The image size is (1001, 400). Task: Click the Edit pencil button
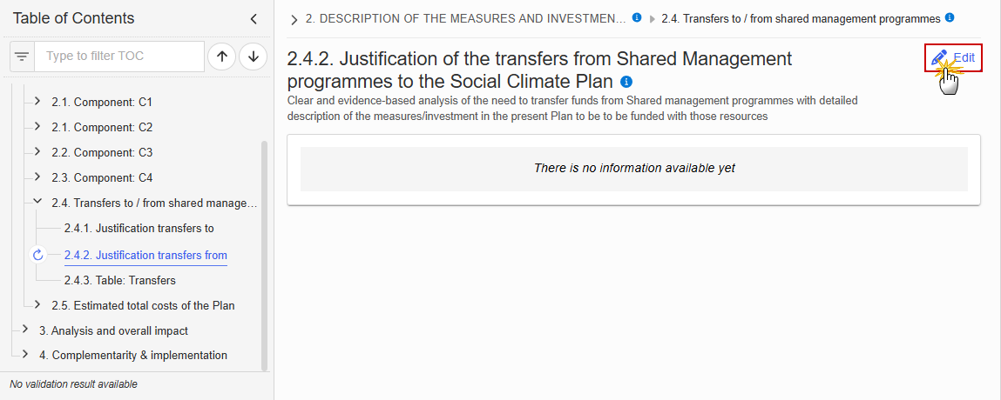click(x=953, y=58)
